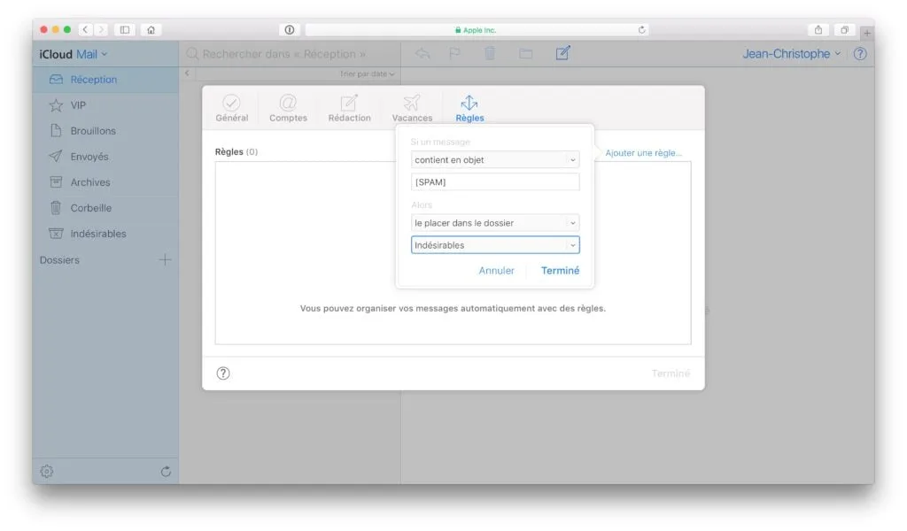
Task: Cancel rule creation with Annuler
Action: pyautogui.click(x=497, y=272)
